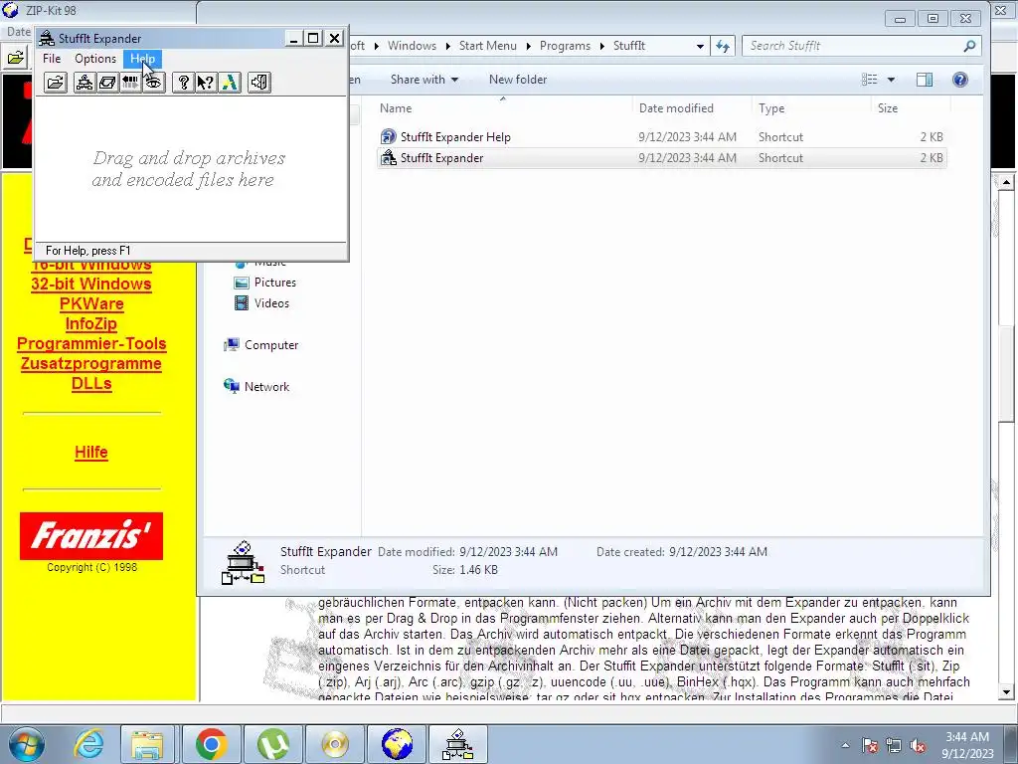Expand the arrow after Programs breadcrumb
Viewport: 1018px width, 764px height.
pyautogui.click(x=601, y=46)
